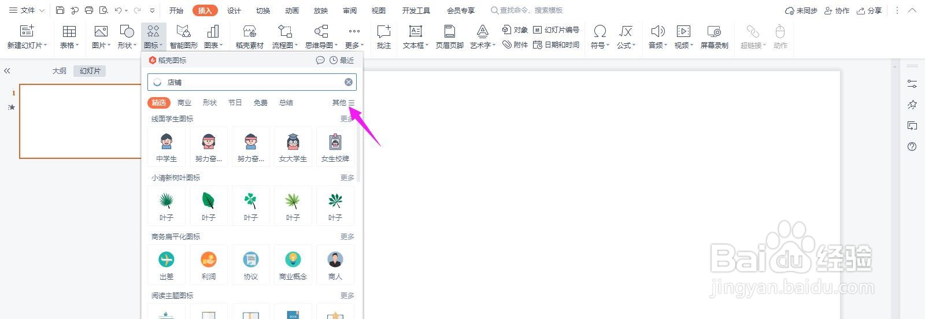The height and width of the screenshot is (319, 925).
Task: Switch to the 切换 tab
Action: [263, 10]
